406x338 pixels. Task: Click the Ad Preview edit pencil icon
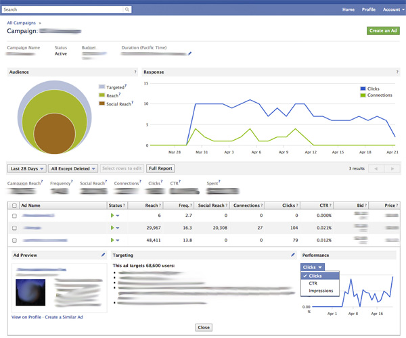pyautogui.click(x=103, y=255)
